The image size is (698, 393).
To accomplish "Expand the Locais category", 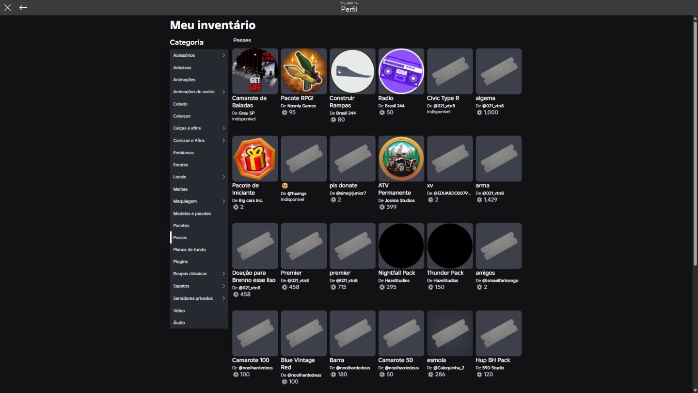I will click(x=199, y=177).
